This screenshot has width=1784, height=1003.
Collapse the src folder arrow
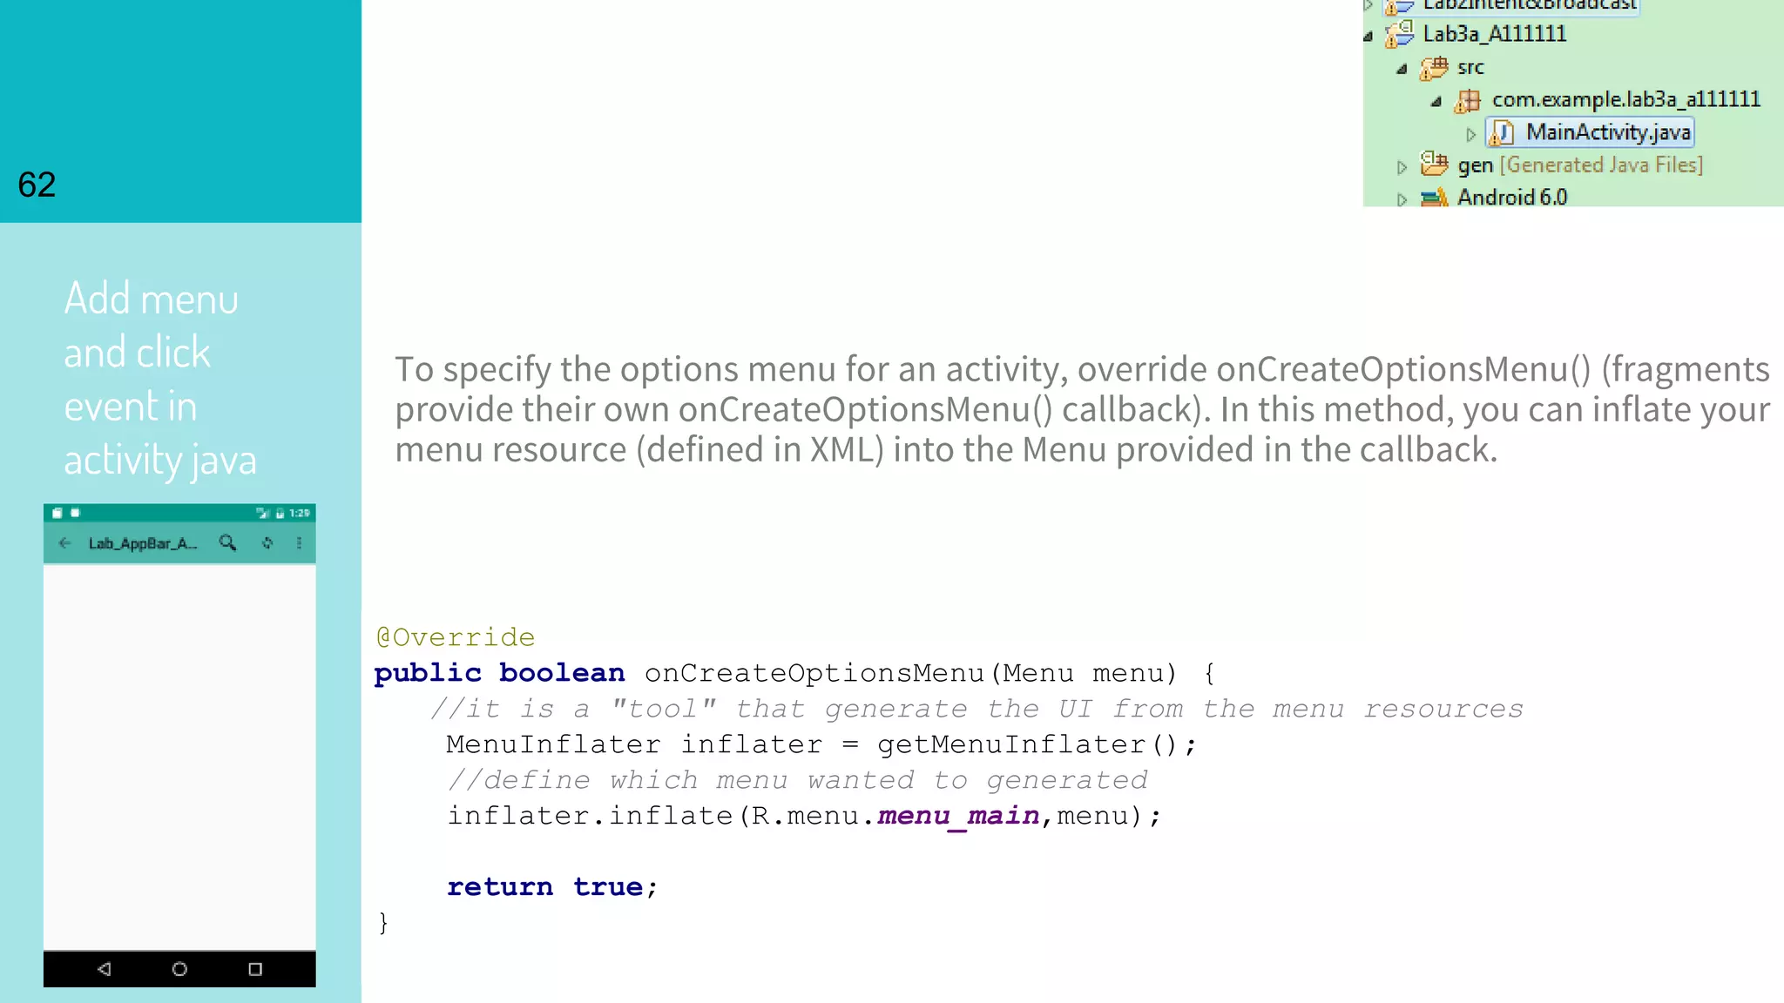[x=1402, y=69]
